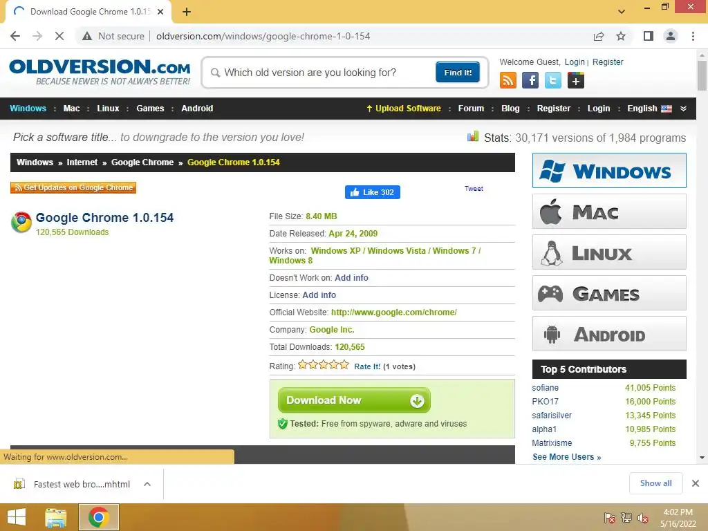708x531 pixels.
Task: Click the browser forward arrow
Action: [37, 36]
